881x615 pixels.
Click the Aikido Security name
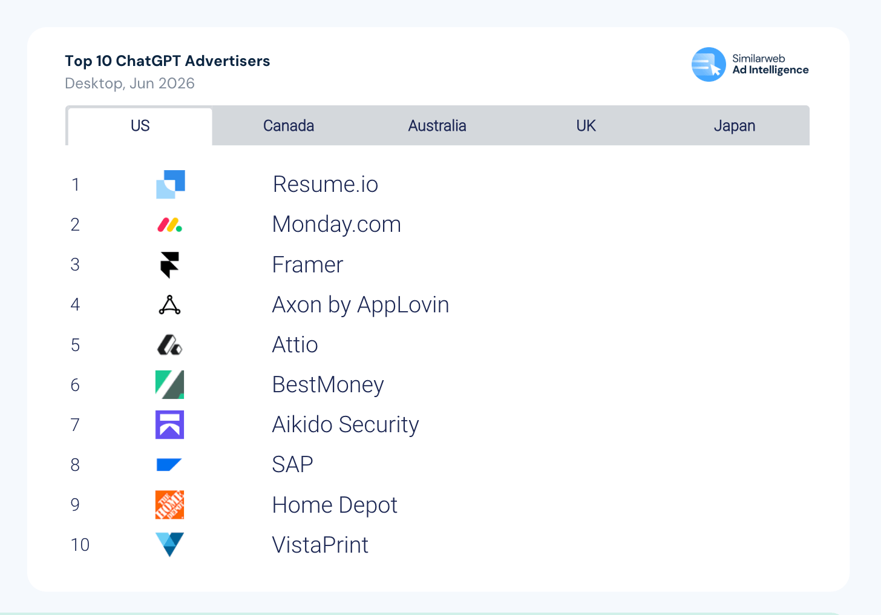point(346,425)
